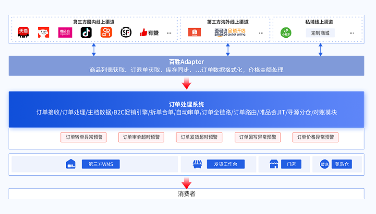Select the 订单转单异常预警 alert box
Screen dimensions: 376x214
[x=84, y=137]
